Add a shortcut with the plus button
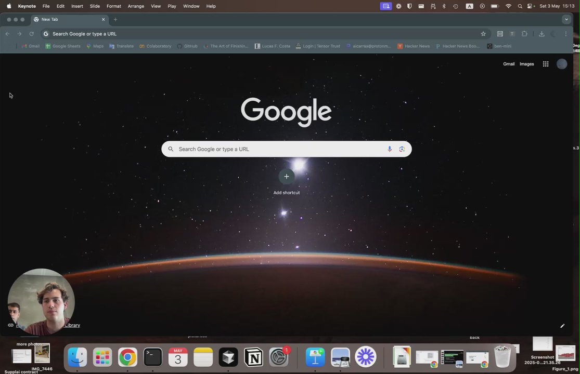 (x=286, y=177)
